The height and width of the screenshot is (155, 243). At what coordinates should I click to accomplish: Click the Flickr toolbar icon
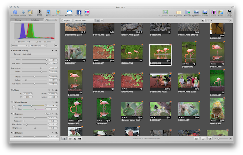(x=87, y=12)
